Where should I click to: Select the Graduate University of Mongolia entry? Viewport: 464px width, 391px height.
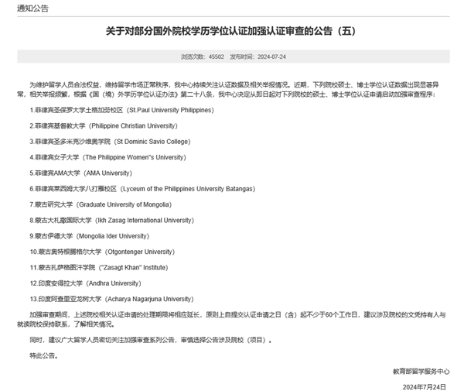[x=96, y=204]
